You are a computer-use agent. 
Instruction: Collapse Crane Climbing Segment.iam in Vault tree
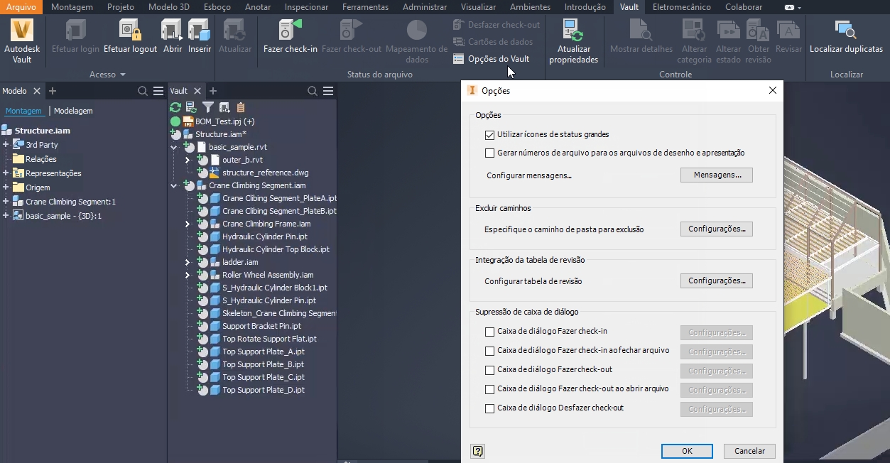tap(174, 185)
